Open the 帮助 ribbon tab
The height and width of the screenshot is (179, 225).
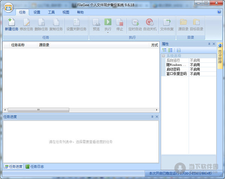(x=80, y=12)
